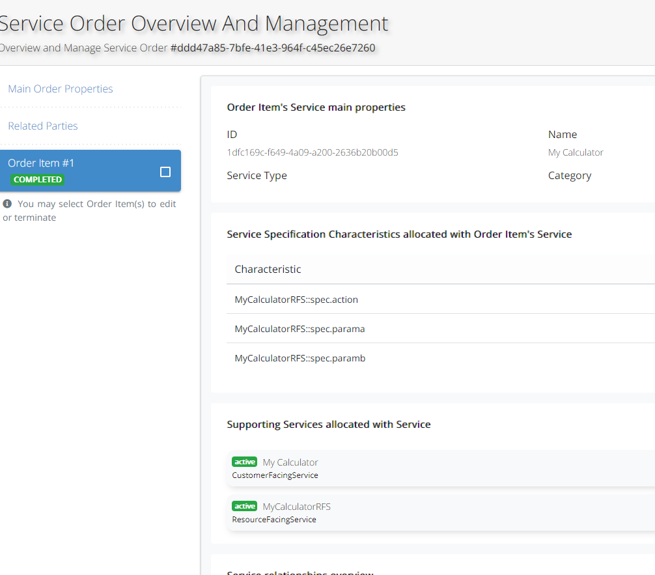Click the Characteristic column header

pyautogui.click(x=268, y=269)
